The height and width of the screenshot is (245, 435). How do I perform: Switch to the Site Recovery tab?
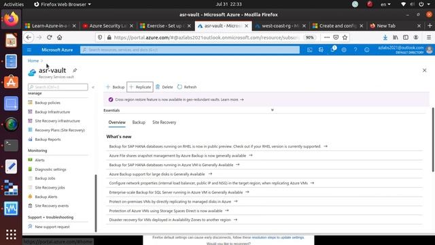164,122
